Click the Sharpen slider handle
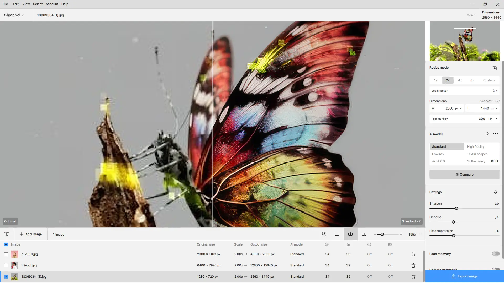Image resolution: width=504 pixels, height=283 pixels. pyautogui.click(x=456, y=208)
